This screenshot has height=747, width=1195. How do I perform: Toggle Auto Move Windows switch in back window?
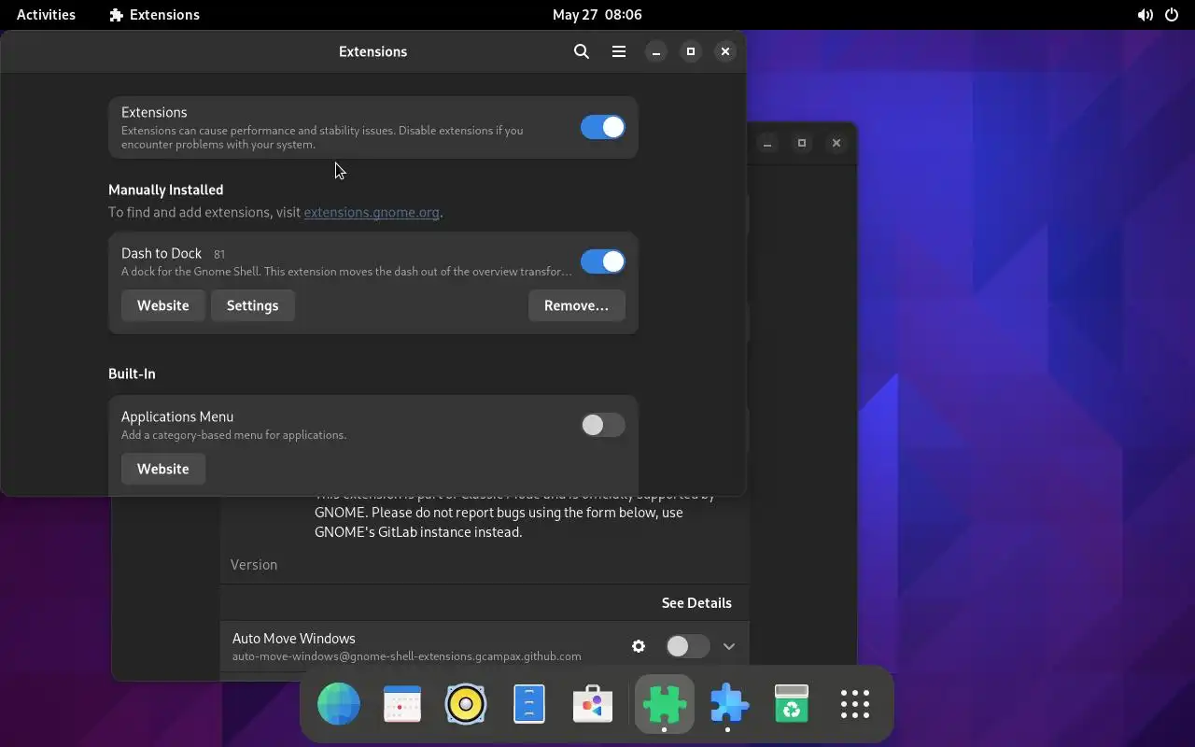688,646
